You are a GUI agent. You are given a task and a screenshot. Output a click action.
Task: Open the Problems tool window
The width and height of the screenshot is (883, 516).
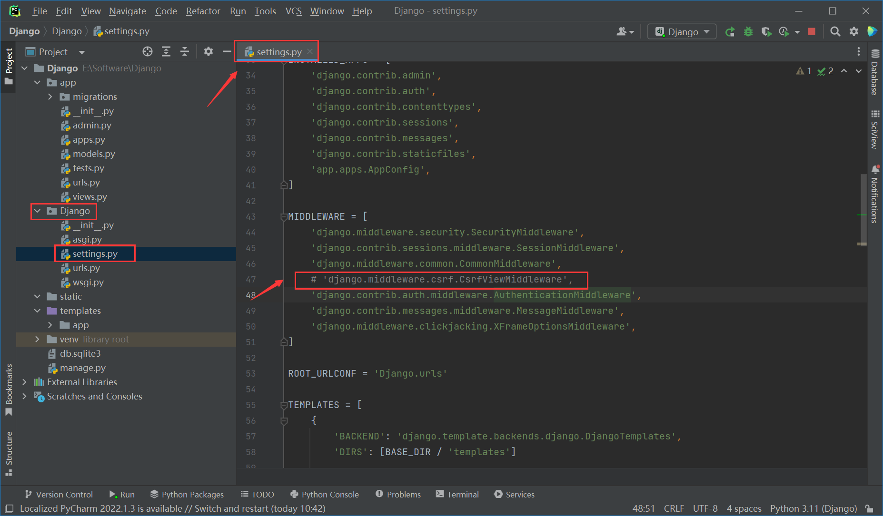click(x=398, y=495)
